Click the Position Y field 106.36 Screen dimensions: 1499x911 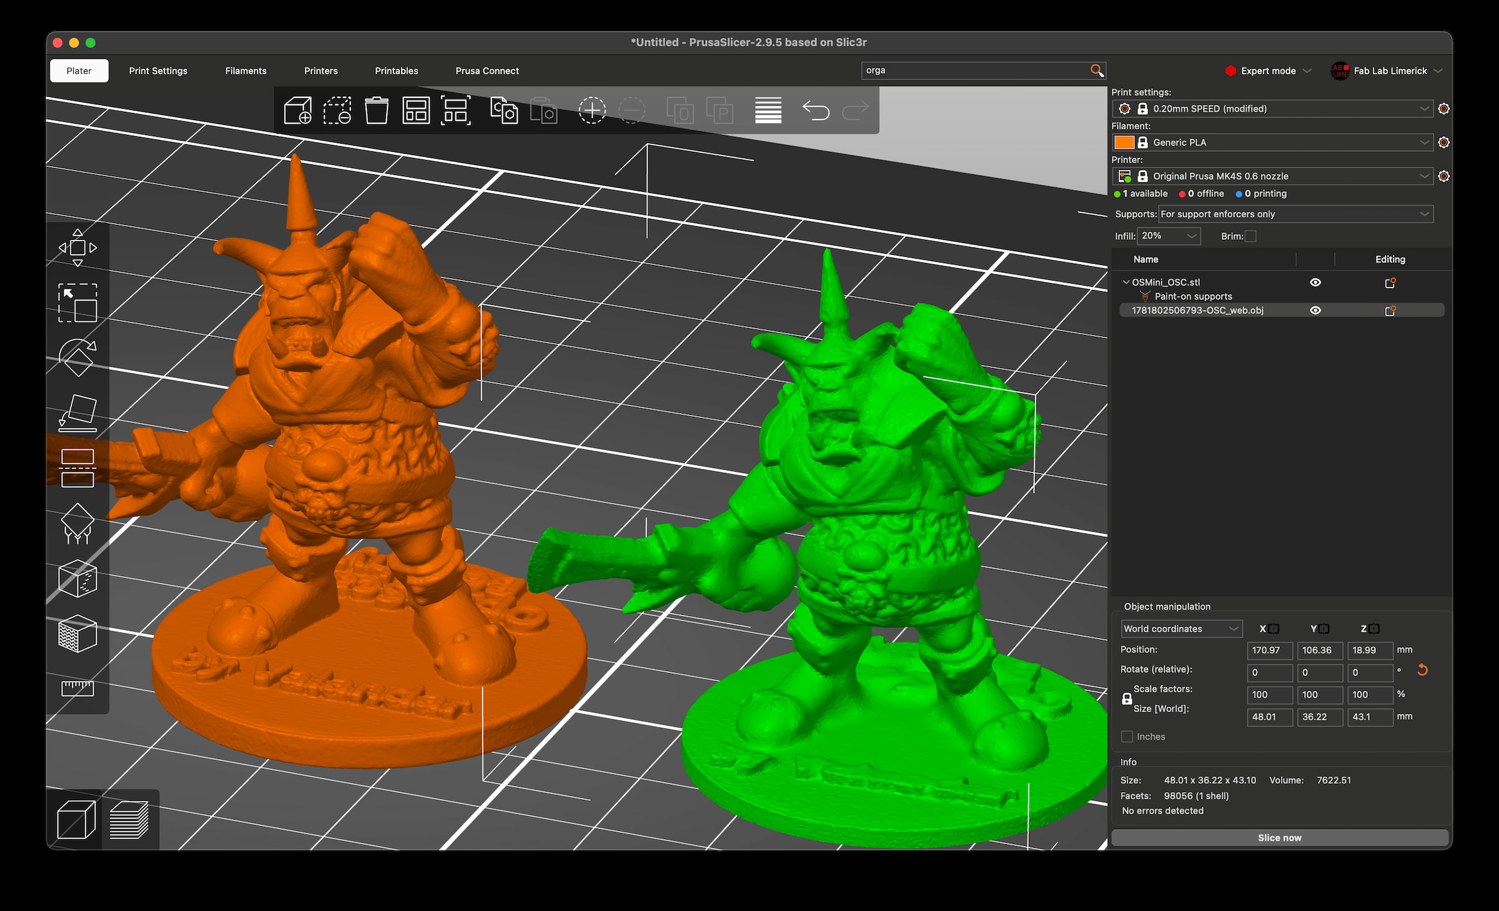click(1320, 650)
